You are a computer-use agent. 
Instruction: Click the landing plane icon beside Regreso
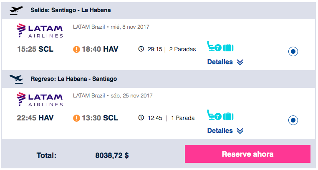16,79
